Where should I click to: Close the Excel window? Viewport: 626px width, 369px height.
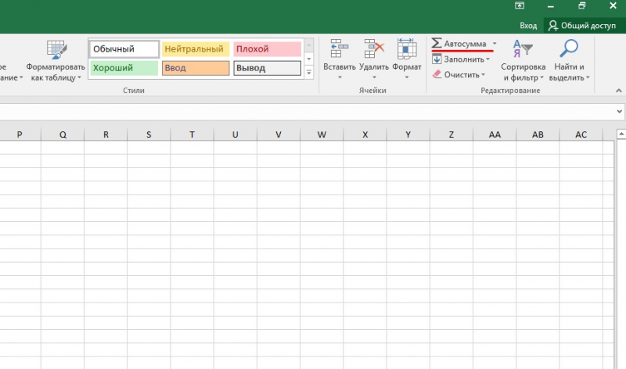pyautogui.click(x=613, y=5)
